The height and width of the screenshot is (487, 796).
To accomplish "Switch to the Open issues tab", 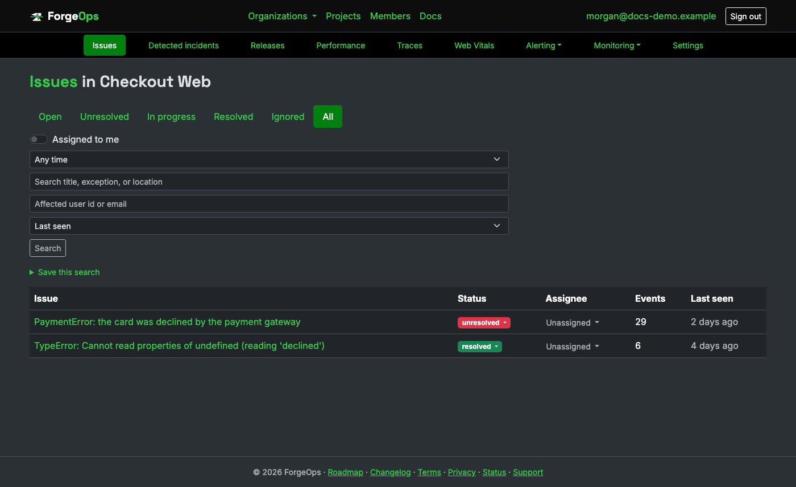I will [x=50, y=116].
